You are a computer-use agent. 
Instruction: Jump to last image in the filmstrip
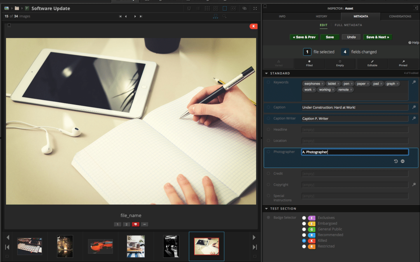[255, 247]
